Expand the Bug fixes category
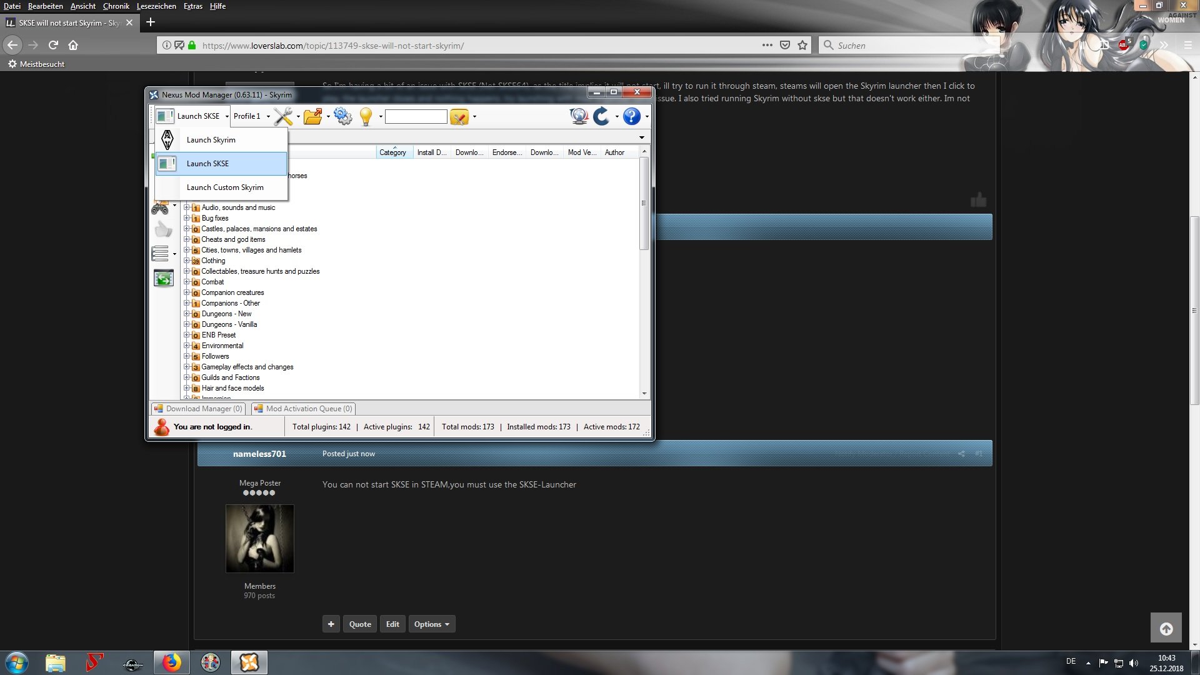The height and width of the screenshot is (675, 1200). pos(186,218)
